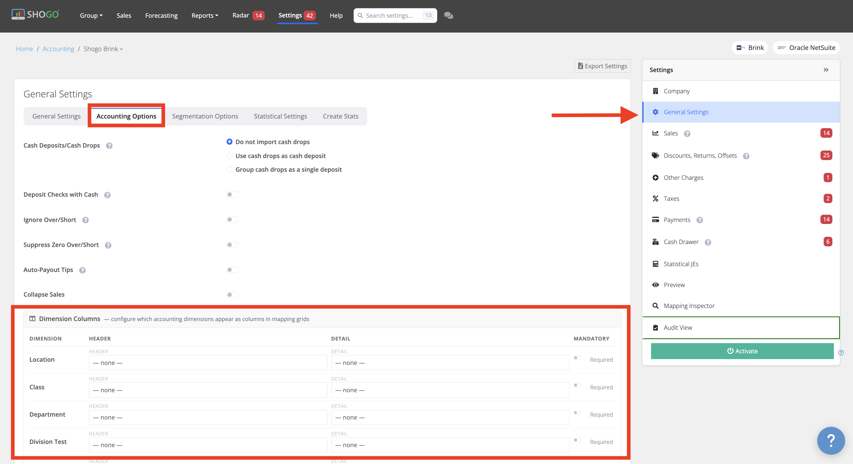Open the chat bubbles icon

click(448, 16)
